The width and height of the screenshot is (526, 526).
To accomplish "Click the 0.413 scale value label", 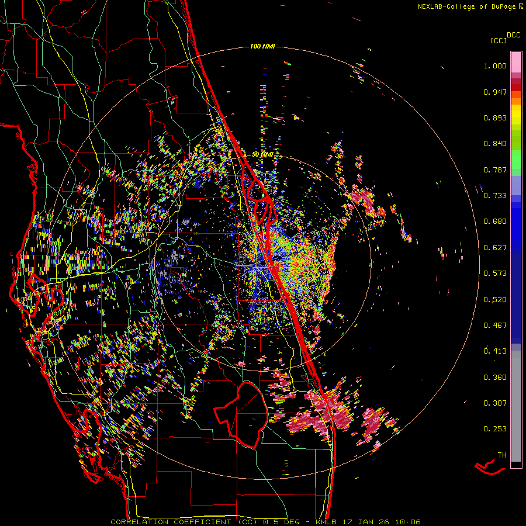I will pos(494,351).
